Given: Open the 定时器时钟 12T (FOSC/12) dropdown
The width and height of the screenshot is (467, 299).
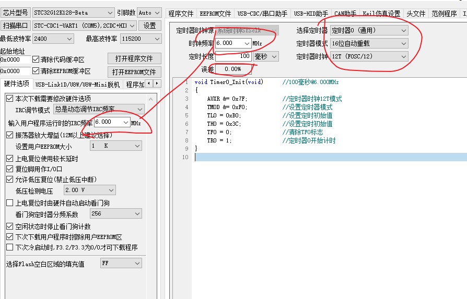Looking at the screenshot, I should 369,56.
